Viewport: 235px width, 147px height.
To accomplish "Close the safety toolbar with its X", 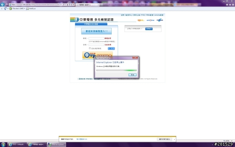I will point(1,9).
